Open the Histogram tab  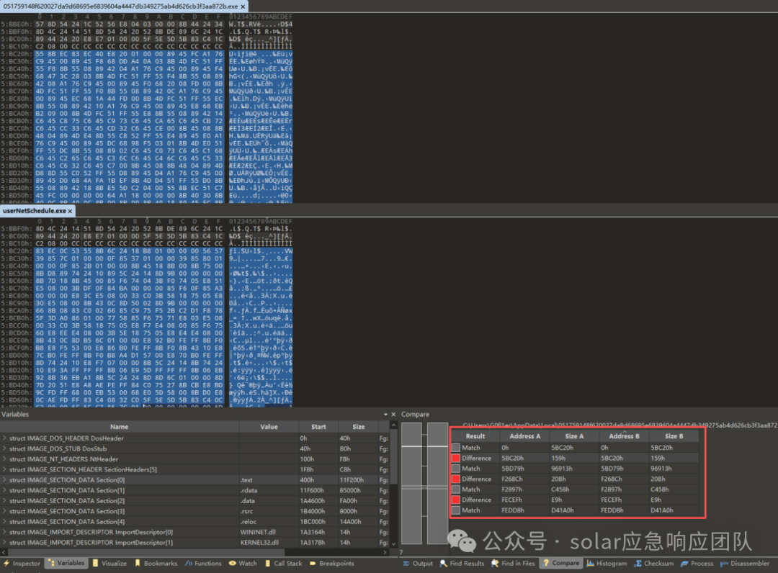point(607,563)
